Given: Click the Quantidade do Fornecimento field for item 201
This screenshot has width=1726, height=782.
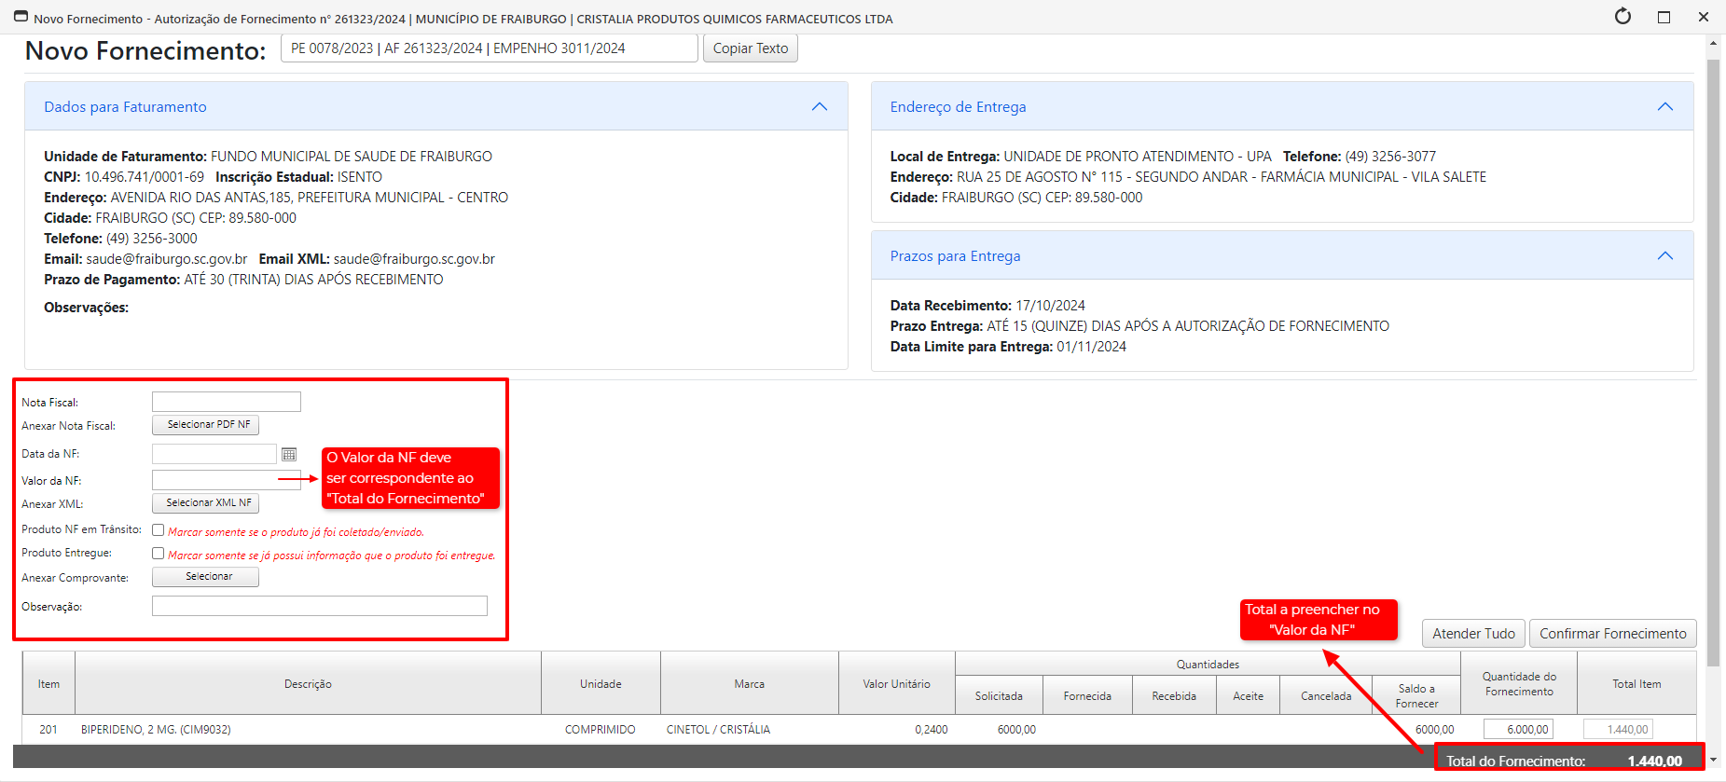Looking at the screenshot, I should point(1517,730).
